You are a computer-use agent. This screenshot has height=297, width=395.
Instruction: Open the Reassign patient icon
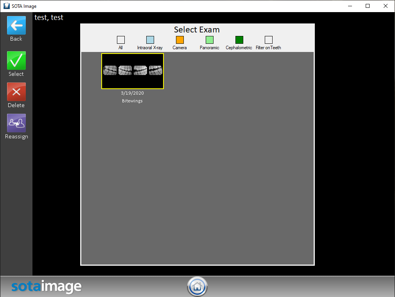click(x=16, y=123)
